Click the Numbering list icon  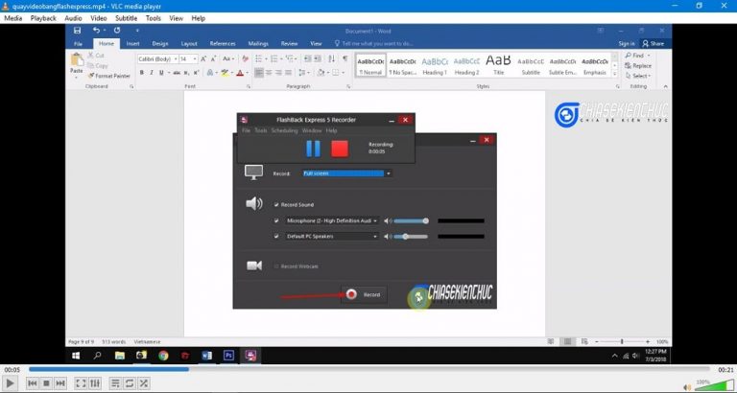tap(274, 58)
